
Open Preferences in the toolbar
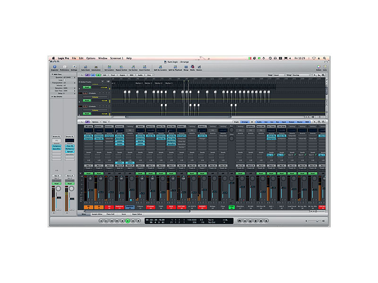tap(64, 67)
